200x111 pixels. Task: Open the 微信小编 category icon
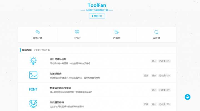pyautogui.click(x=37, y=32)
